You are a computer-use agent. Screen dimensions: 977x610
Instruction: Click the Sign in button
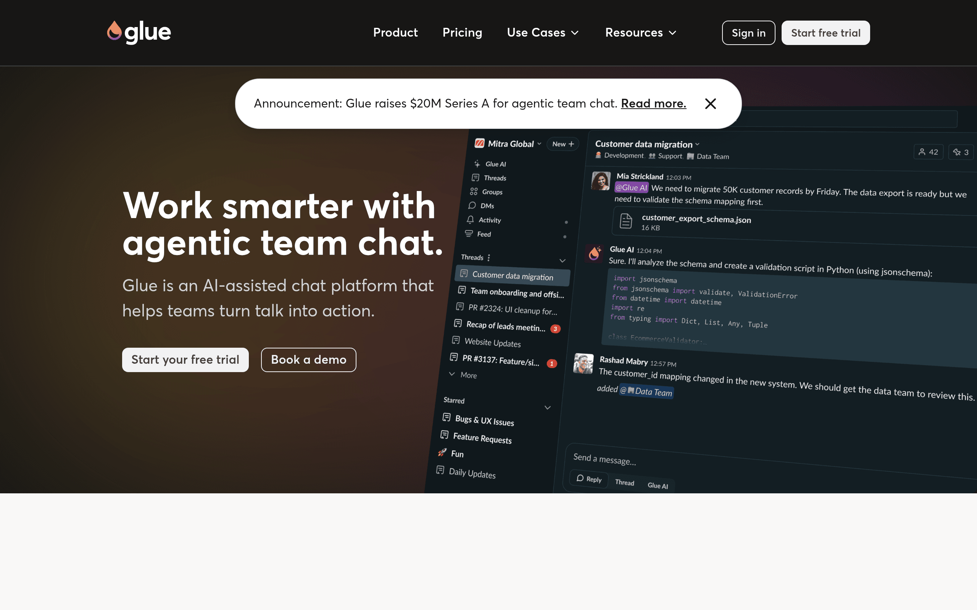coord(748,33)
